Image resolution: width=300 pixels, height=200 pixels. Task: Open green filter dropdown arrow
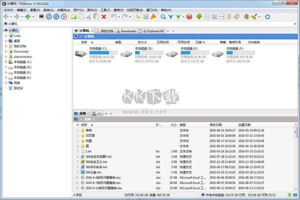pos(183,17)
